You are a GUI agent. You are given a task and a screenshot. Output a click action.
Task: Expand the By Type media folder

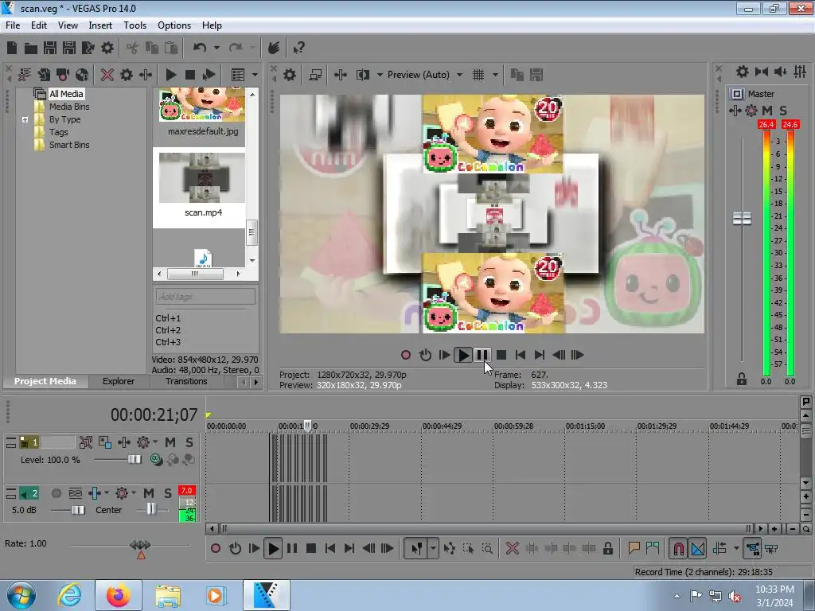tap(25, 119)
